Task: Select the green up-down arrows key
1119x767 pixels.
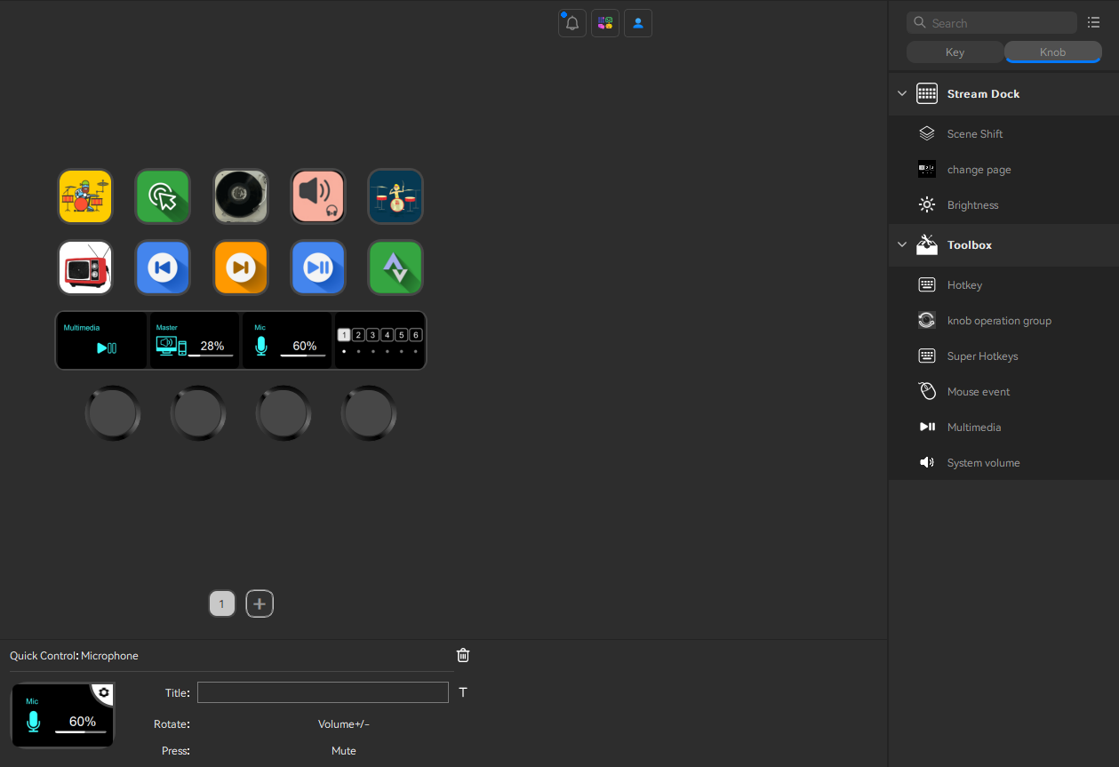Action: pyautogui.click(x=396, y=268)
